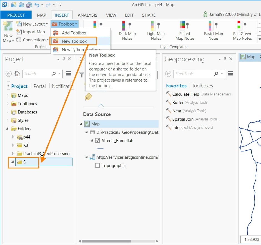Close the Project pane

coord(69,59)
